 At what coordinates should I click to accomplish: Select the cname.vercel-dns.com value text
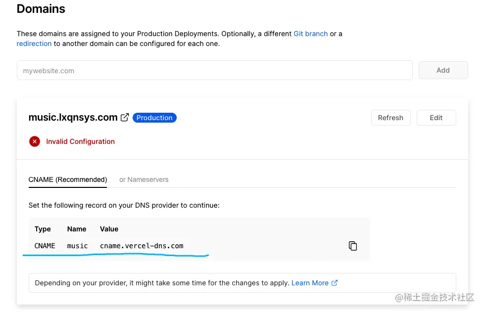(142, 246)
